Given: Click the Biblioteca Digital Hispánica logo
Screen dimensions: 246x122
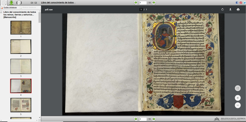Looking at the screenshot, I should click(x=230, y=119).
